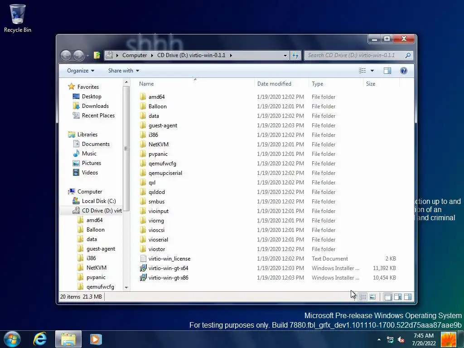Open the Share with menu

[124, 70]
